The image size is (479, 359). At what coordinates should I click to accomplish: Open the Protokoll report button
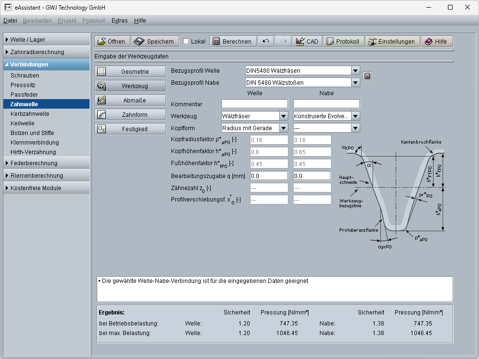[x=343, y=42]
